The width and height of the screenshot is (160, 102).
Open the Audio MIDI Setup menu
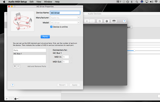[x=17, y=2]
